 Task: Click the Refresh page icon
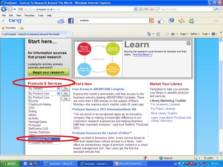point(146,9)
